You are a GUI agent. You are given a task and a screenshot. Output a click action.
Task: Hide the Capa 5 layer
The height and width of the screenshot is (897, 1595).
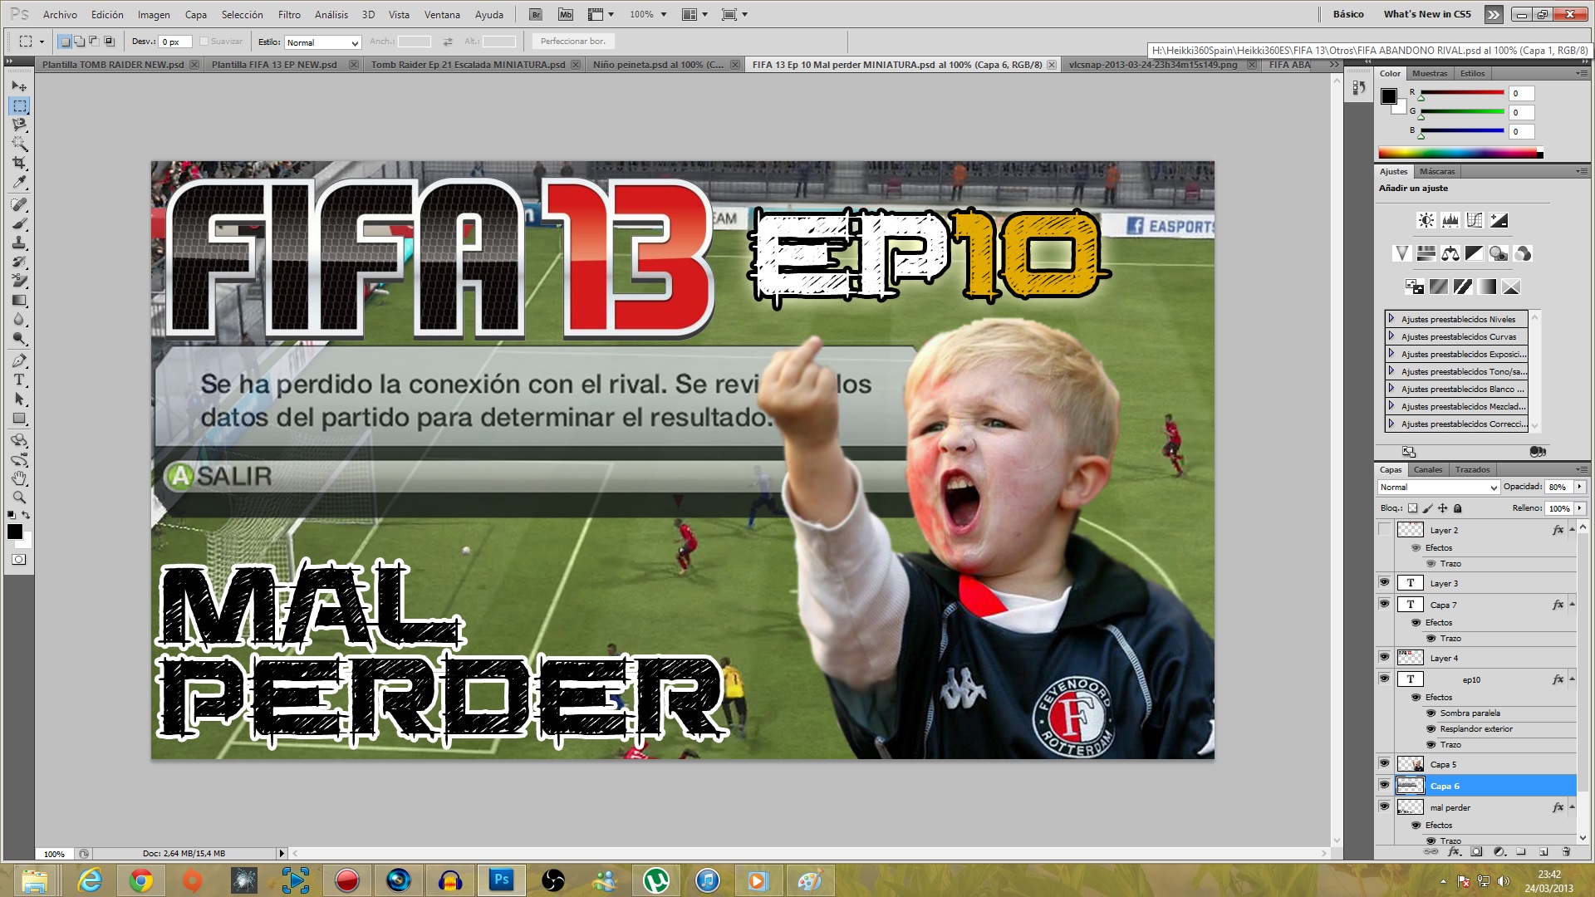click(1384, 763)
